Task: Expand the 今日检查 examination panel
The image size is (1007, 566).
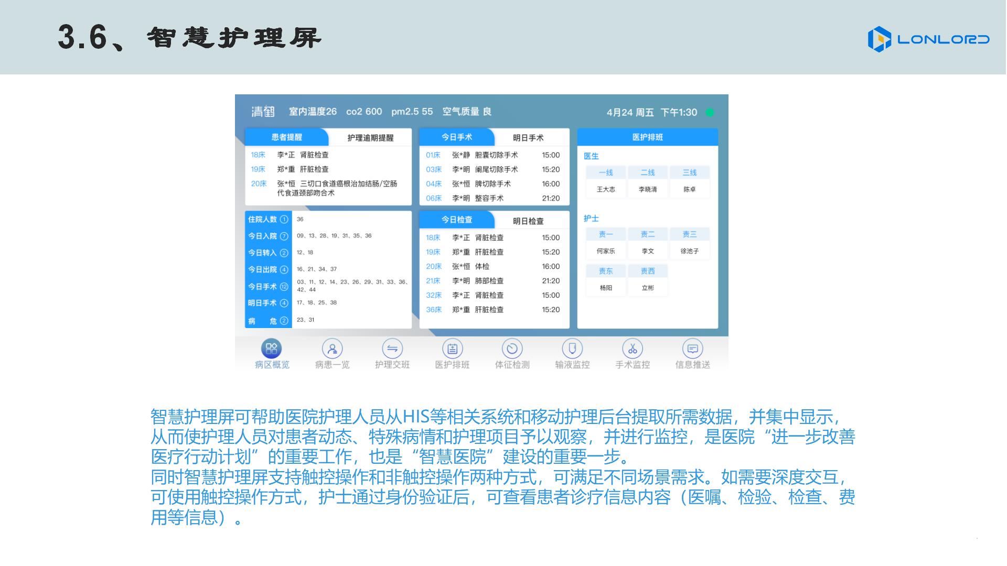Action: pyautogui.click(x=456, y=220)
